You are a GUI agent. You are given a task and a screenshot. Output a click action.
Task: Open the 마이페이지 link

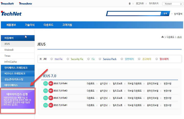click(x=154, y=4)
